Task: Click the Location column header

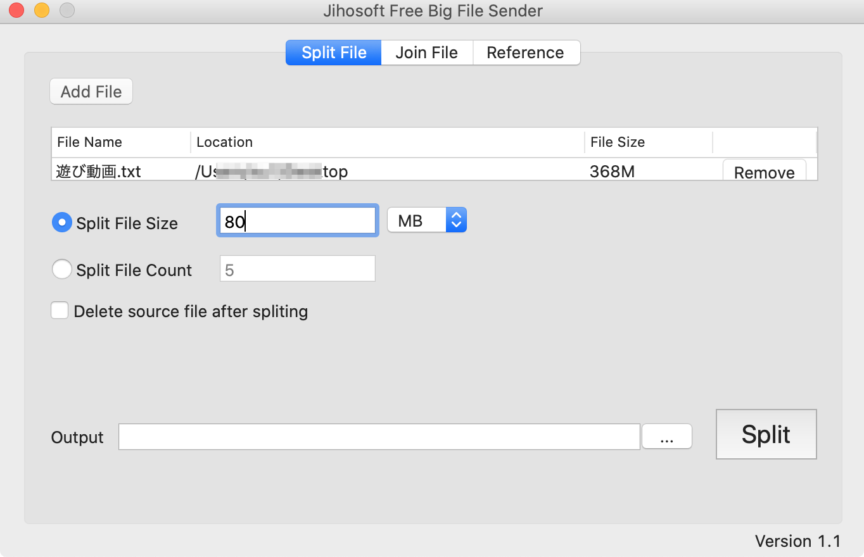Action: pyautogui.click(x=388, y=142)
